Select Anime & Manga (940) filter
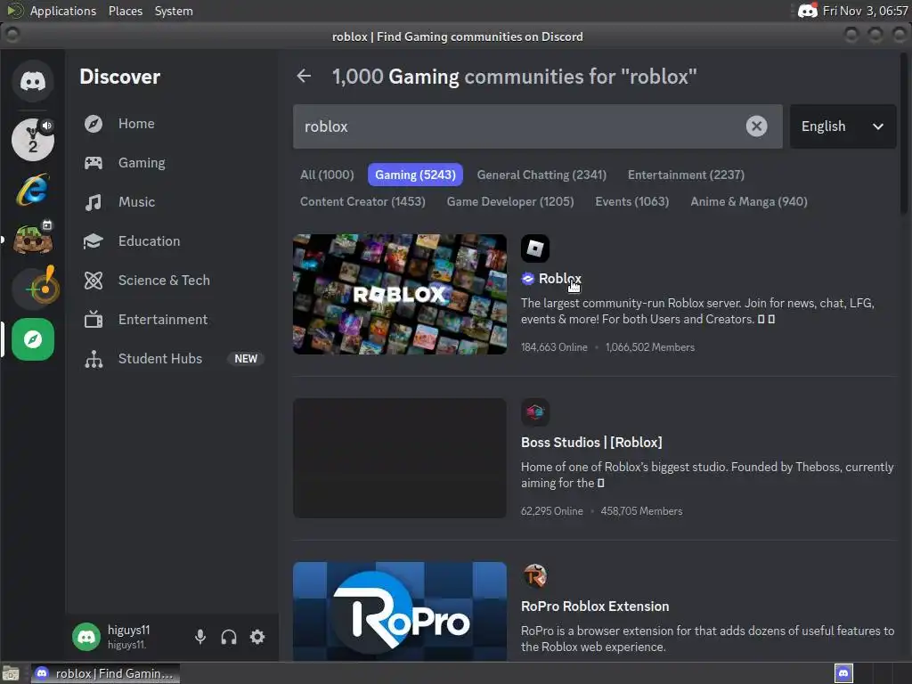Image resolution: width=912 pixels, height=684 pixels. [748, 202]
